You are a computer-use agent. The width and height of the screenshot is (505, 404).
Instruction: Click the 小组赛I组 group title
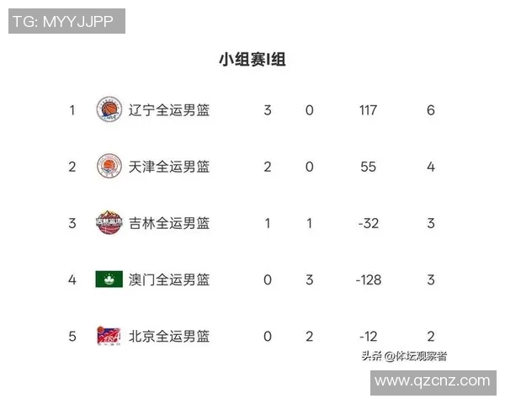pos(252,60)
